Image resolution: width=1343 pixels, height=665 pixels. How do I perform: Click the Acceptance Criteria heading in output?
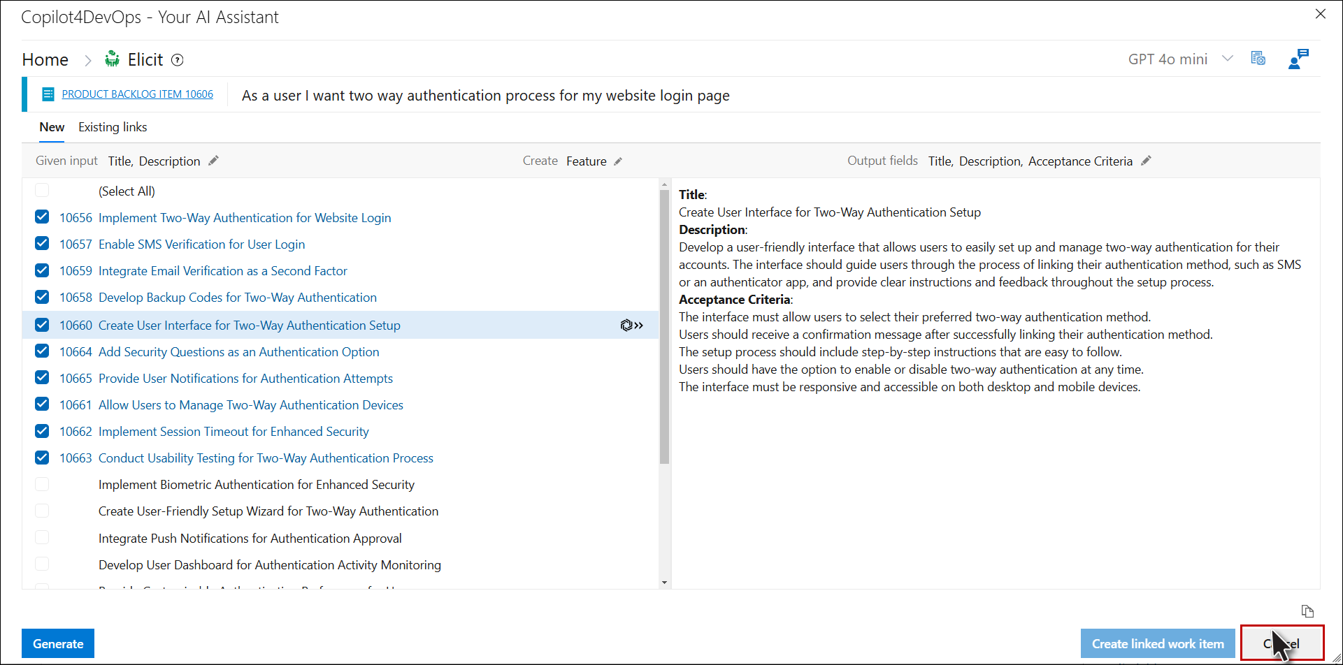pos(735,300)
